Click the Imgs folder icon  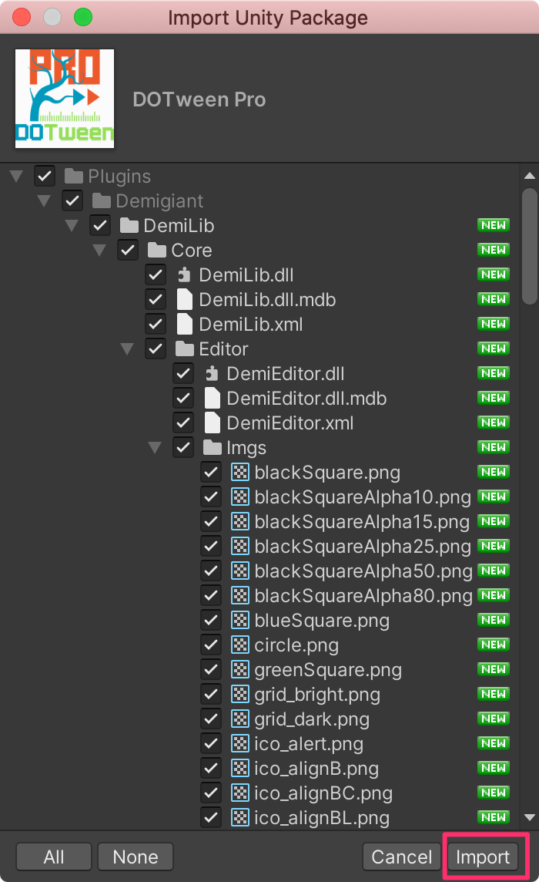(x=212, y=448)
